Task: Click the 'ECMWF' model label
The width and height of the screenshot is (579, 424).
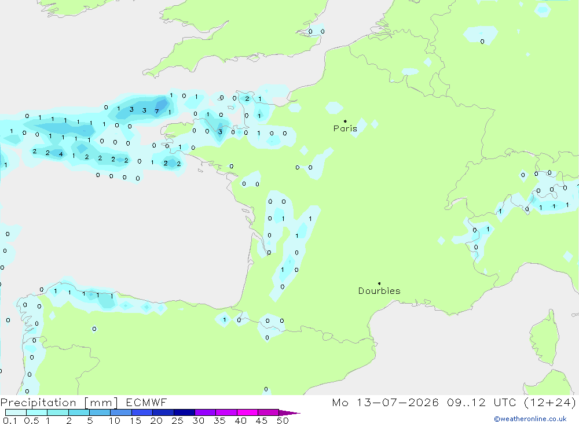Action: pyautogui.click(x=146, y=403)
